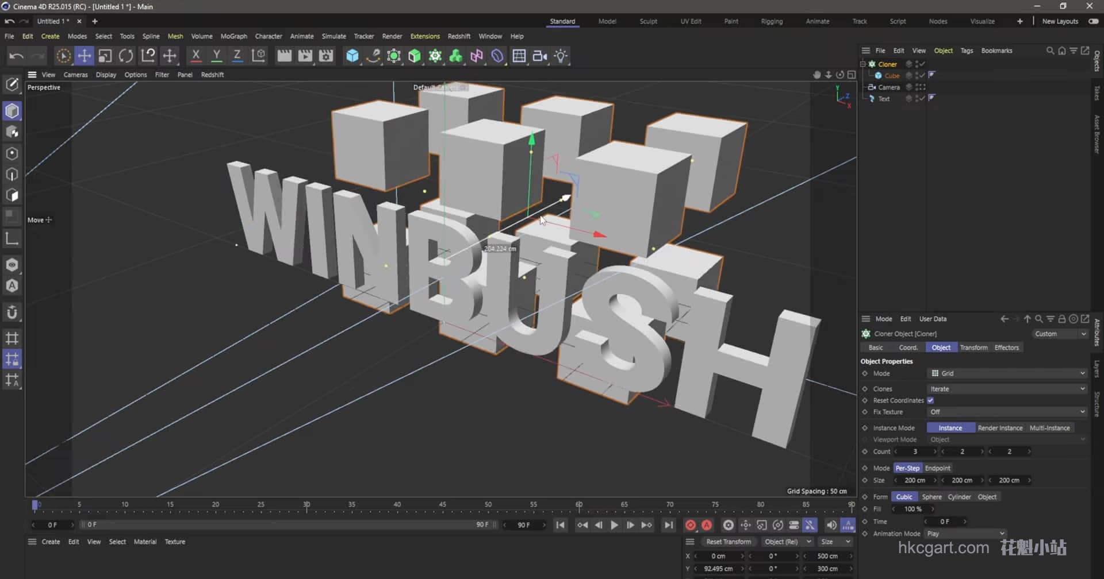
Task: Choose Cylinder form option
Action: (960, 497)
